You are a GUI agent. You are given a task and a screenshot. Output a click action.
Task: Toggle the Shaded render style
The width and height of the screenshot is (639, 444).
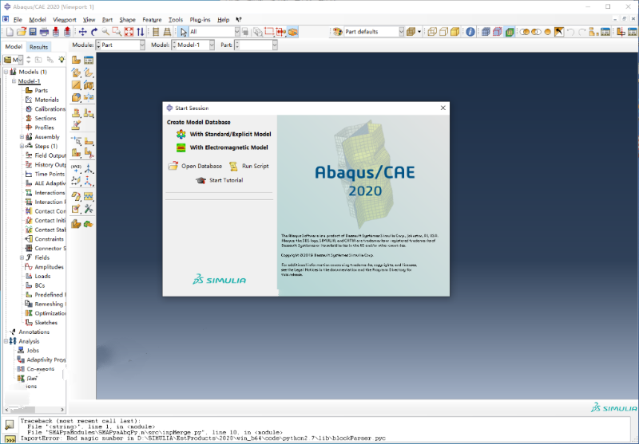tap(454, 32)
